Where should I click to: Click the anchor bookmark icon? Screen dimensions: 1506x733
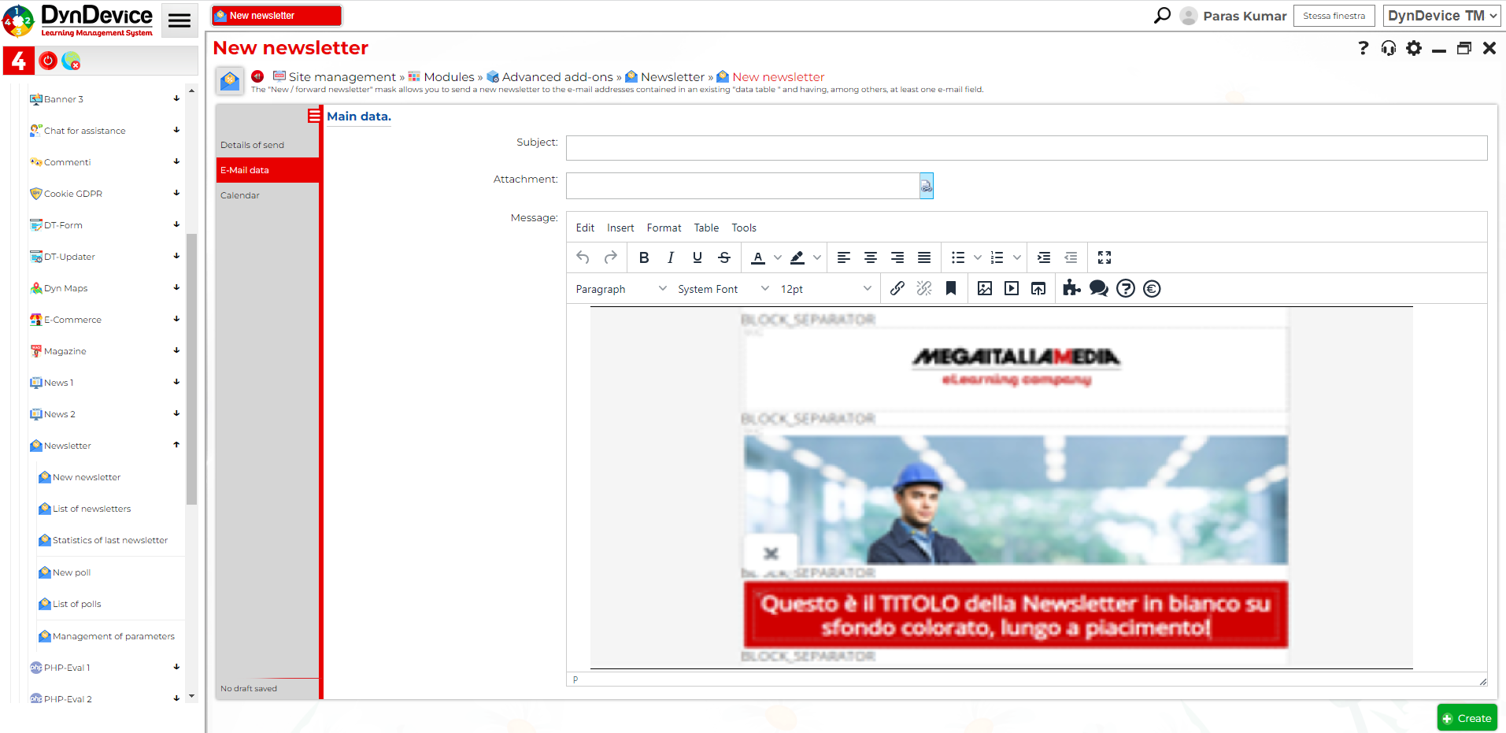[x=951, y=288]
